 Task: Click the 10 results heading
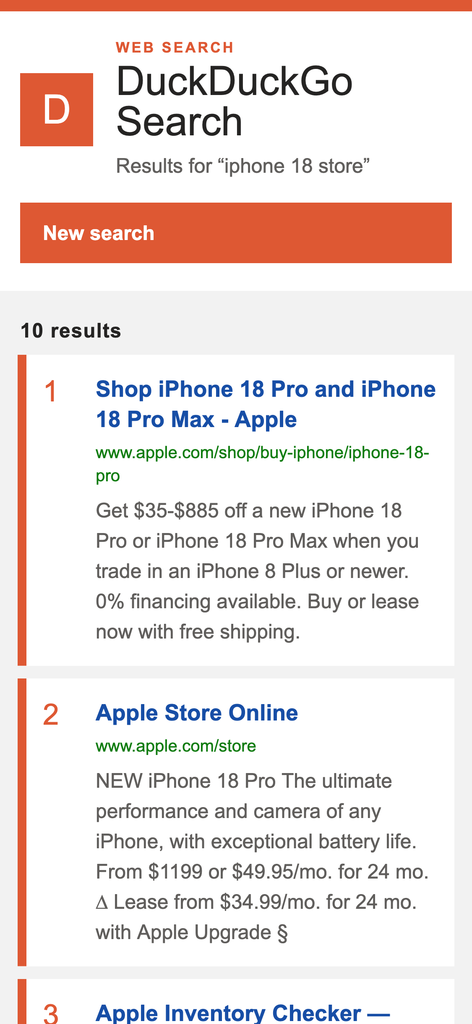71,331
